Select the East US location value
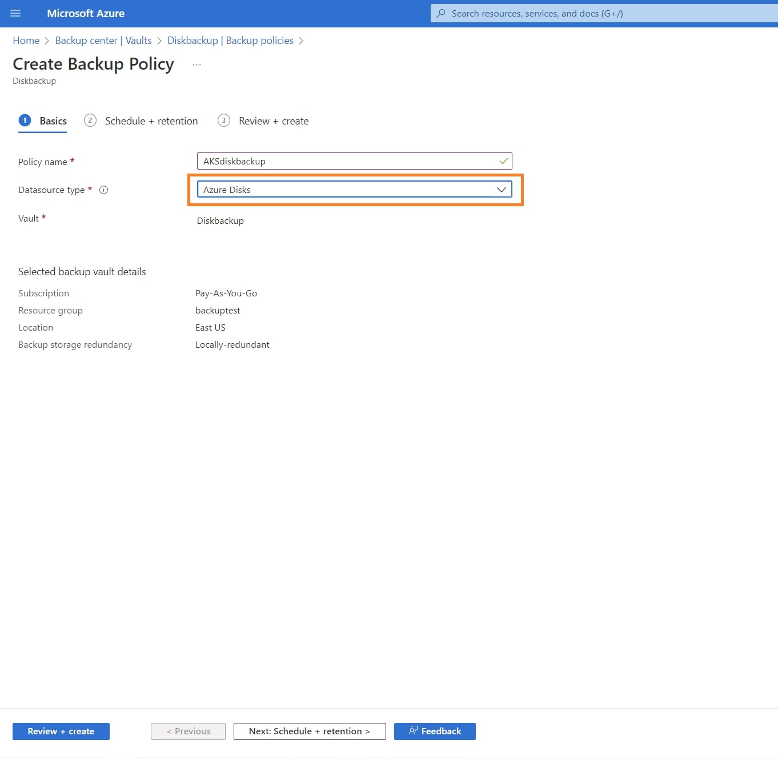Viewport: 778px width, 760px height. (x=210, y=328)
